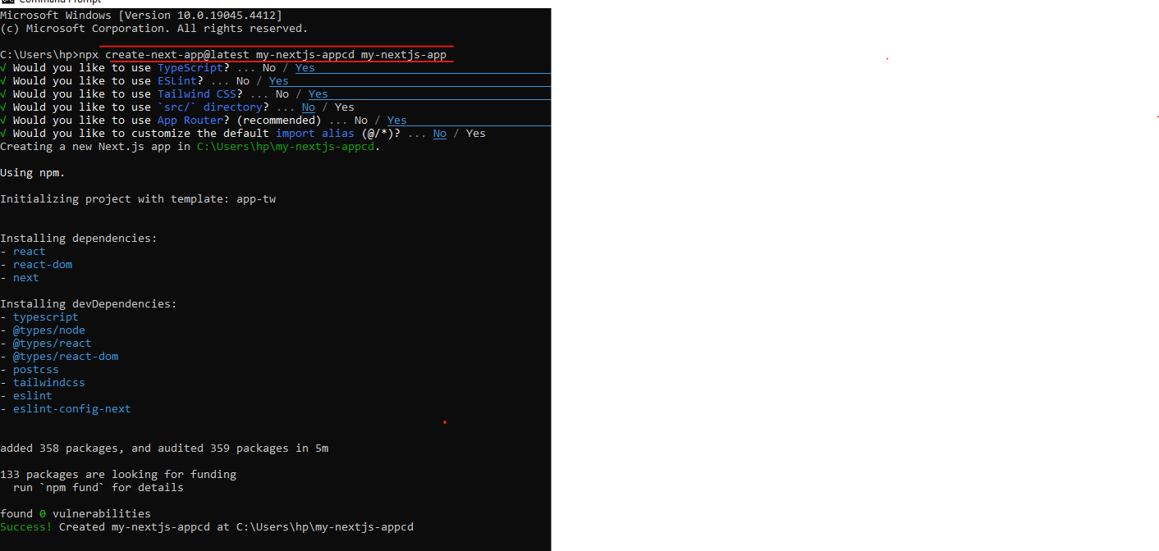The width and height of the screenshot is (1159, 551).
Task: Click 'added 358 packages, and audited 359 packages' line
Action: (164, 449)
